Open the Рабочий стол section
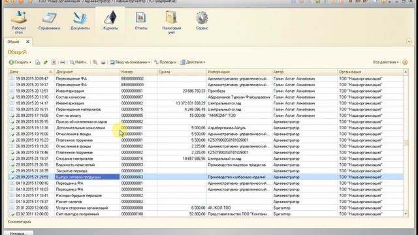The image size is (418, 235). 19,22
